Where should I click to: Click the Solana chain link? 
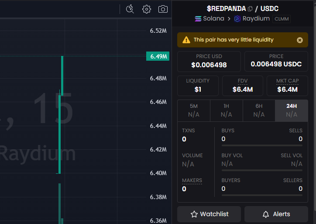pos(210,18)
